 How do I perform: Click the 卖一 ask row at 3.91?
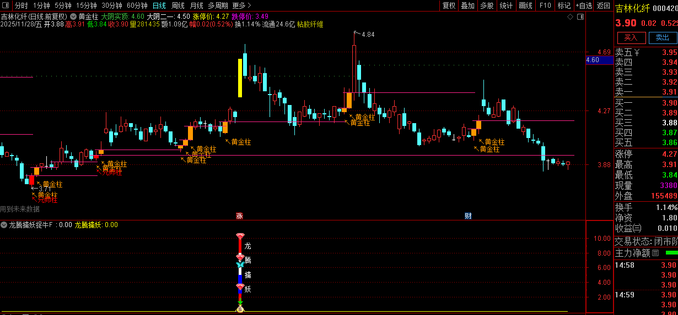click(646, 92)
